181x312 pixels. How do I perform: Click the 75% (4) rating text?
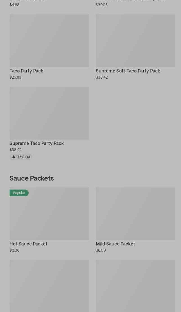pos(24,157)
